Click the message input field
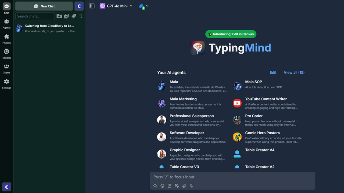Image resolution: width=344 pixels, height=193 pixels. pyautogui.click(x=232, y=177)
